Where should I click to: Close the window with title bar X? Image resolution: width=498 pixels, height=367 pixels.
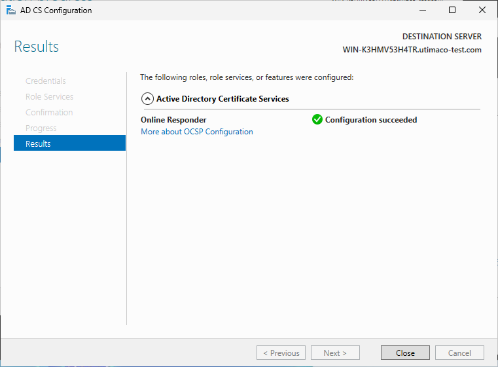(482, 10)
